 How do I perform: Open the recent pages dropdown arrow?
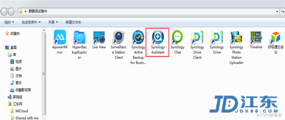click(x=16, y=12)
